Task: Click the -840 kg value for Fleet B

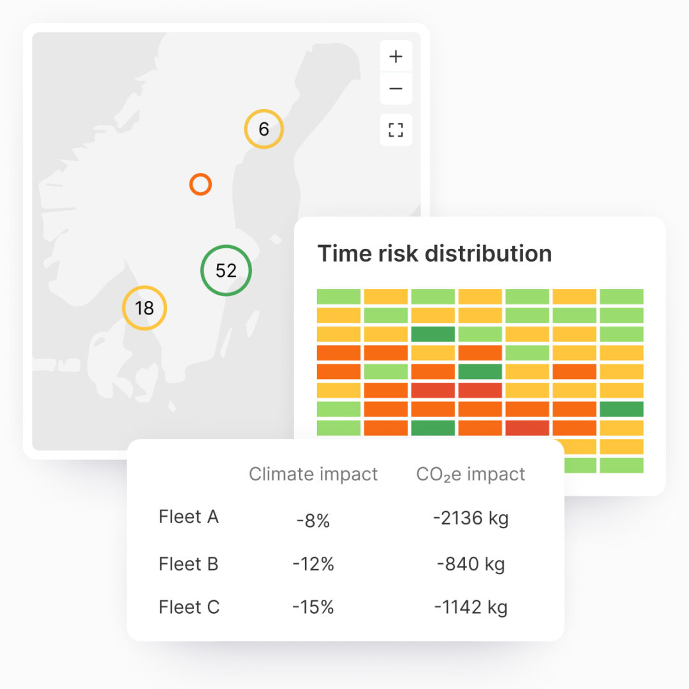Action: (471, 564)
